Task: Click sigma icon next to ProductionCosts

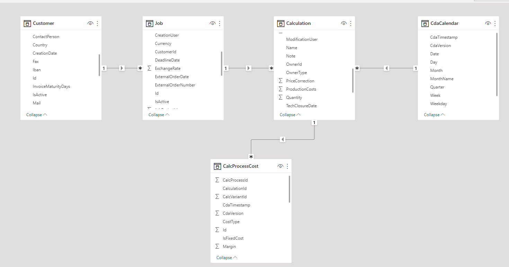Action: pos(281,89)
